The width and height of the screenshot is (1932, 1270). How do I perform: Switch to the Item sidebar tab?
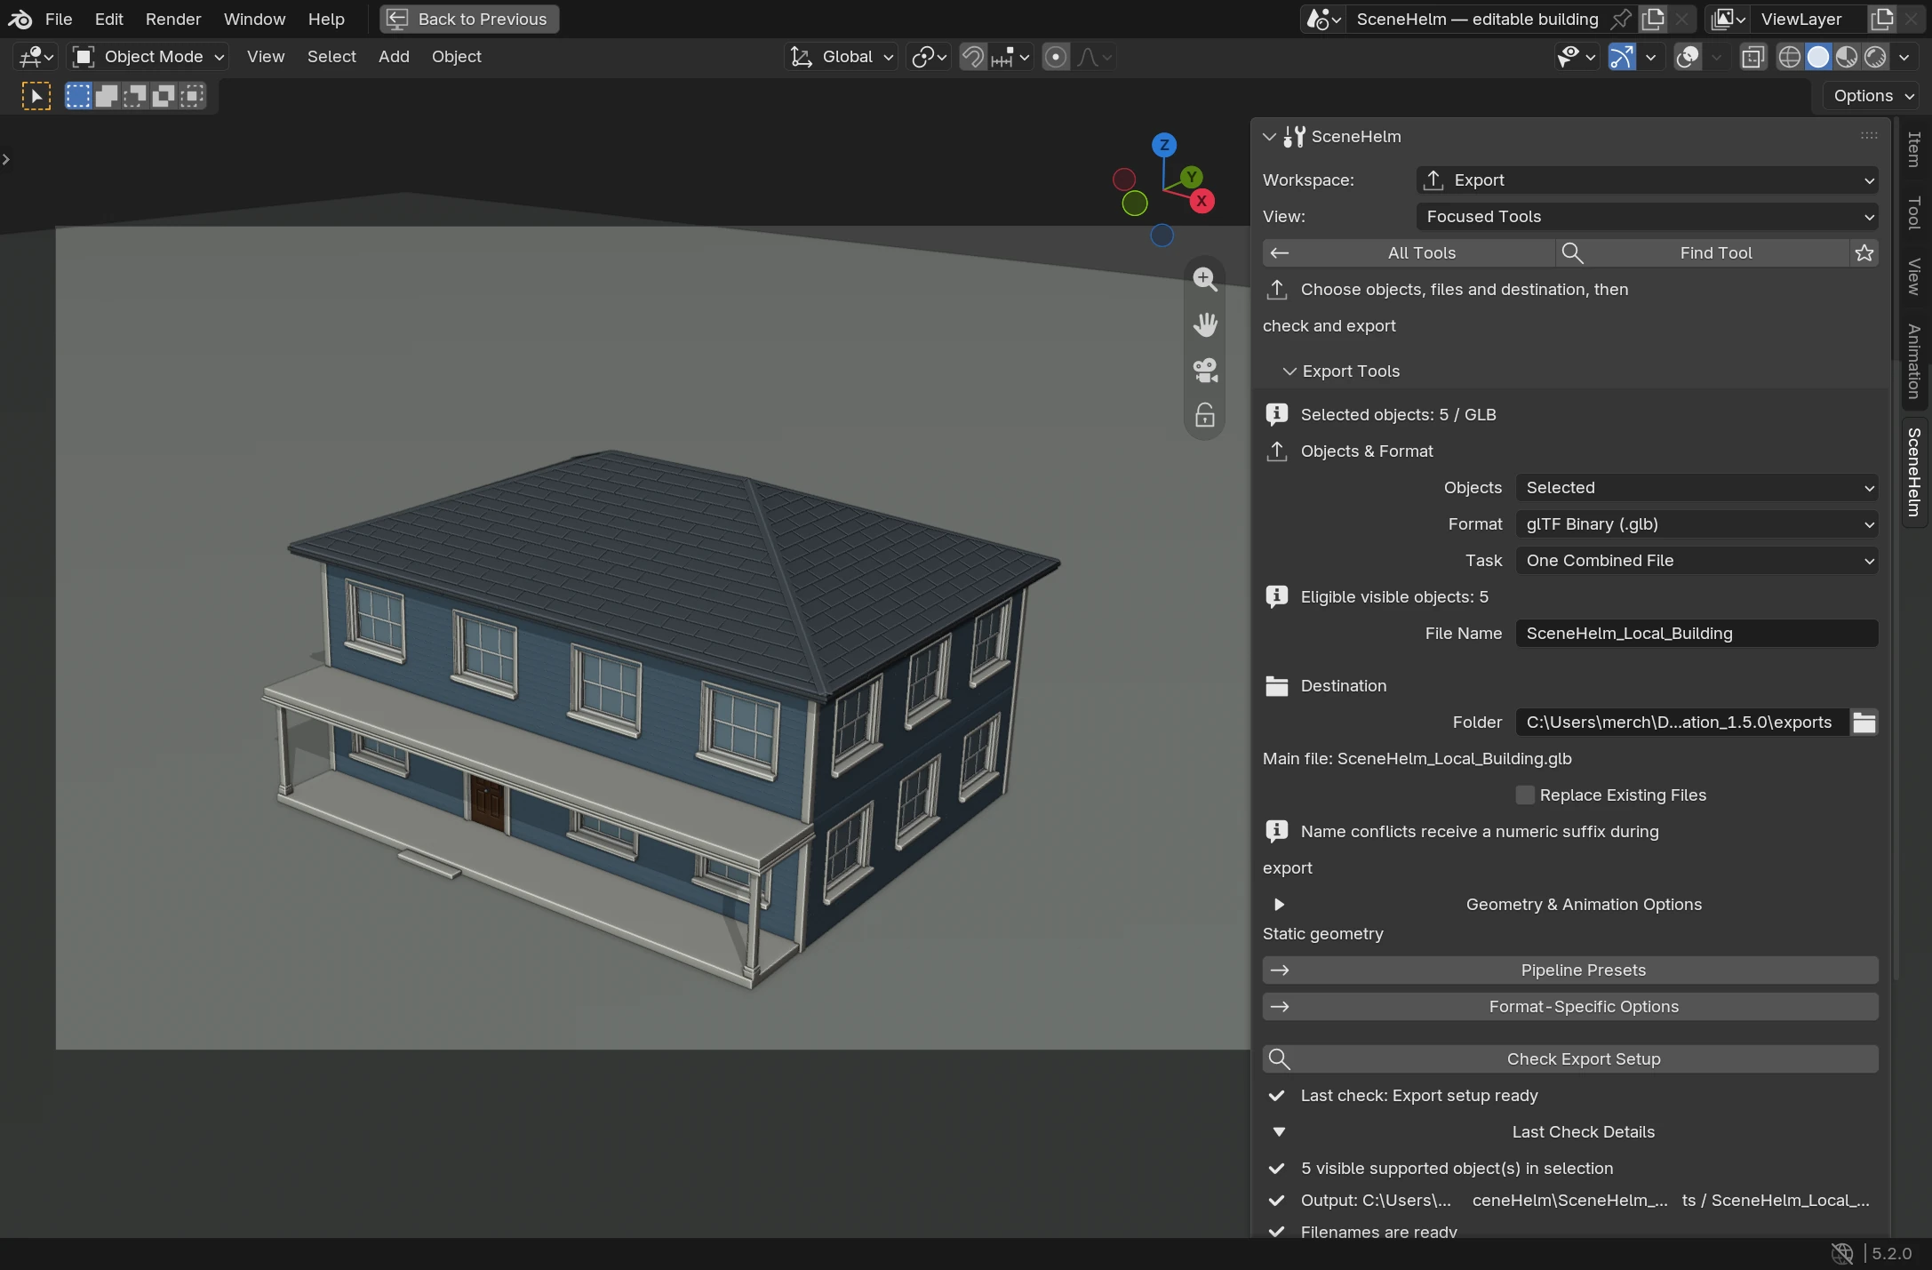(1913, 149)
